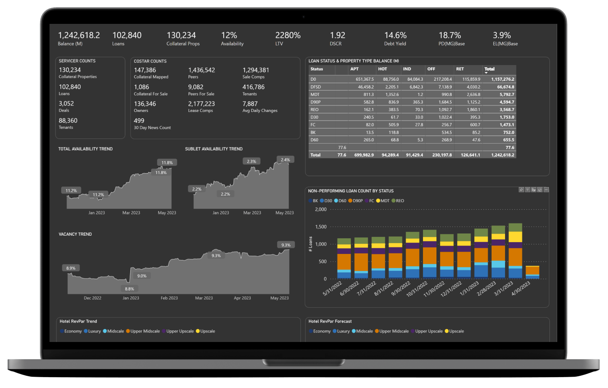Click the Balance (M) KPI card value
Screen dimensions: 608x388
[79, 36]
